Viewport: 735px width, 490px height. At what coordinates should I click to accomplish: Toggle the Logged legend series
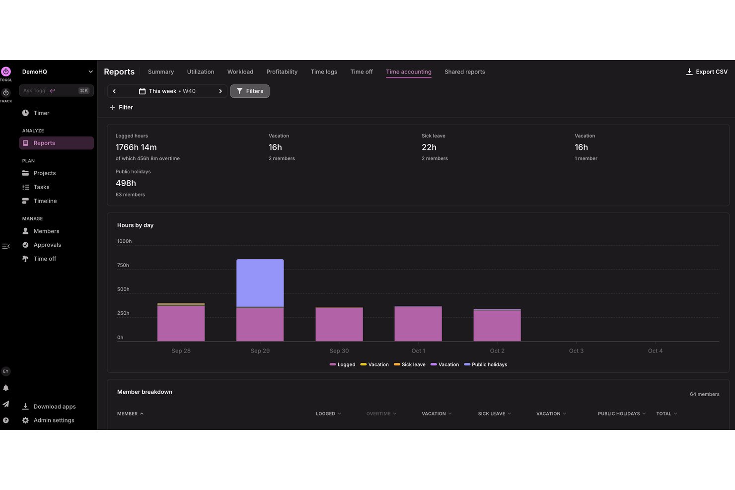pos(343,365)
